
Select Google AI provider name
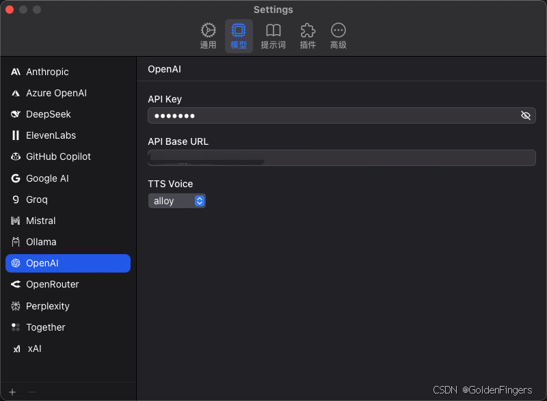[x=47, y=178]
